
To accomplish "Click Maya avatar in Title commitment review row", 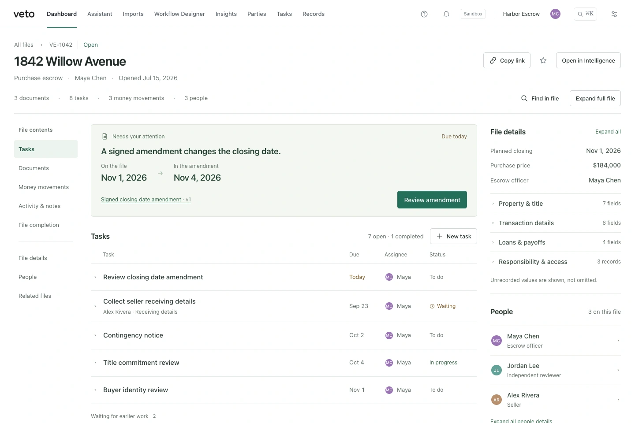I will point(389,363).
